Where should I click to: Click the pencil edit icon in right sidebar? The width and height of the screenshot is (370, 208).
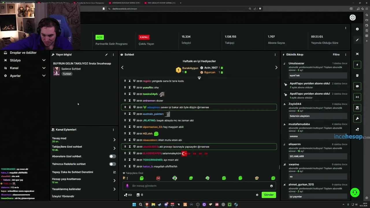357,40
